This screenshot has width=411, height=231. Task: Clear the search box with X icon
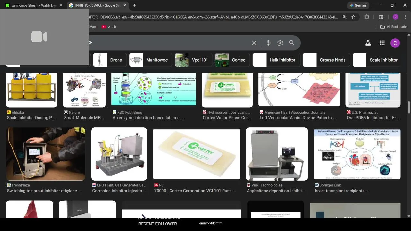(254, 43)
